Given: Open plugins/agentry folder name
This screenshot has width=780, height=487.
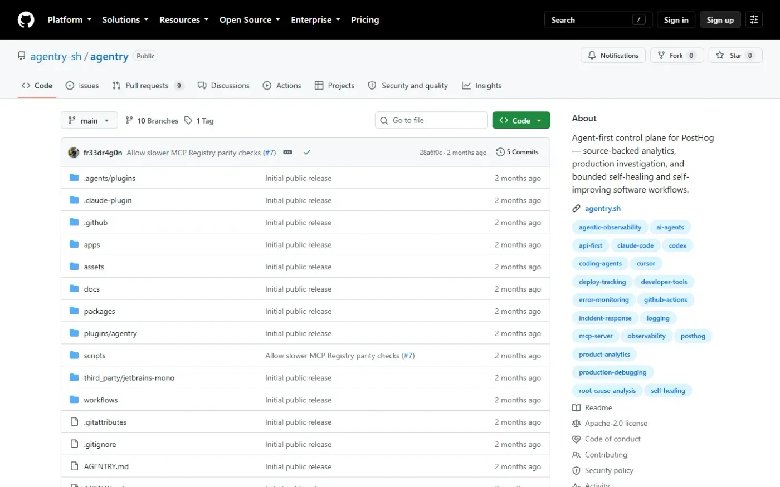Looking at the screenshot, I should pyautogui.click(x=110, y=333).
